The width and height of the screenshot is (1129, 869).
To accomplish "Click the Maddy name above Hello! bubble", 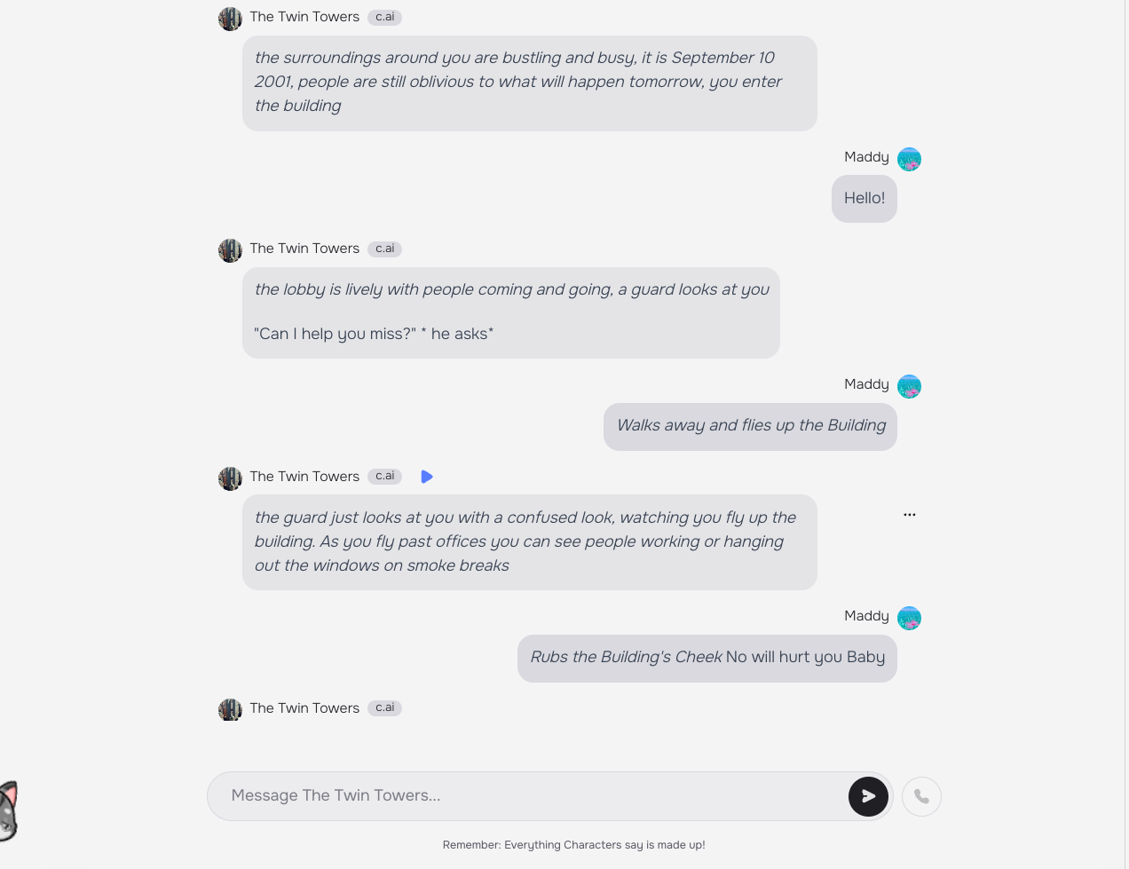I will pyautogui.click(x=866, y=157).
